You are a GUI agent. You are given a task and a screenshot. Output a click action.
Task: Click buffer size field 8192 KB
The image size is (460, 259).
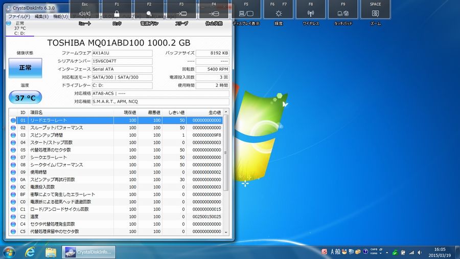click(213, 53)
